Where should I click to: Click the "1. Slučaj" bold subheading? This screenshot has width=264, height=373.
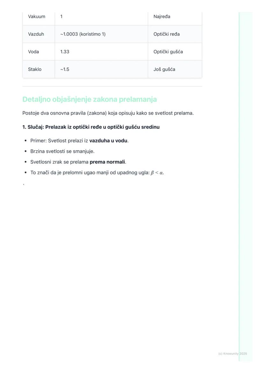91,127
